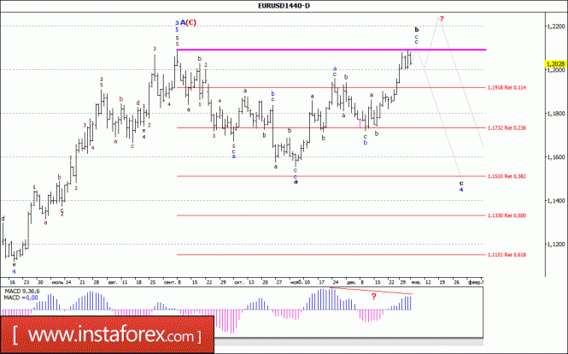This screenshot has height=354, width=568.
Task: Click the 'нояб. 10' date label
Action: coord(300,282)
